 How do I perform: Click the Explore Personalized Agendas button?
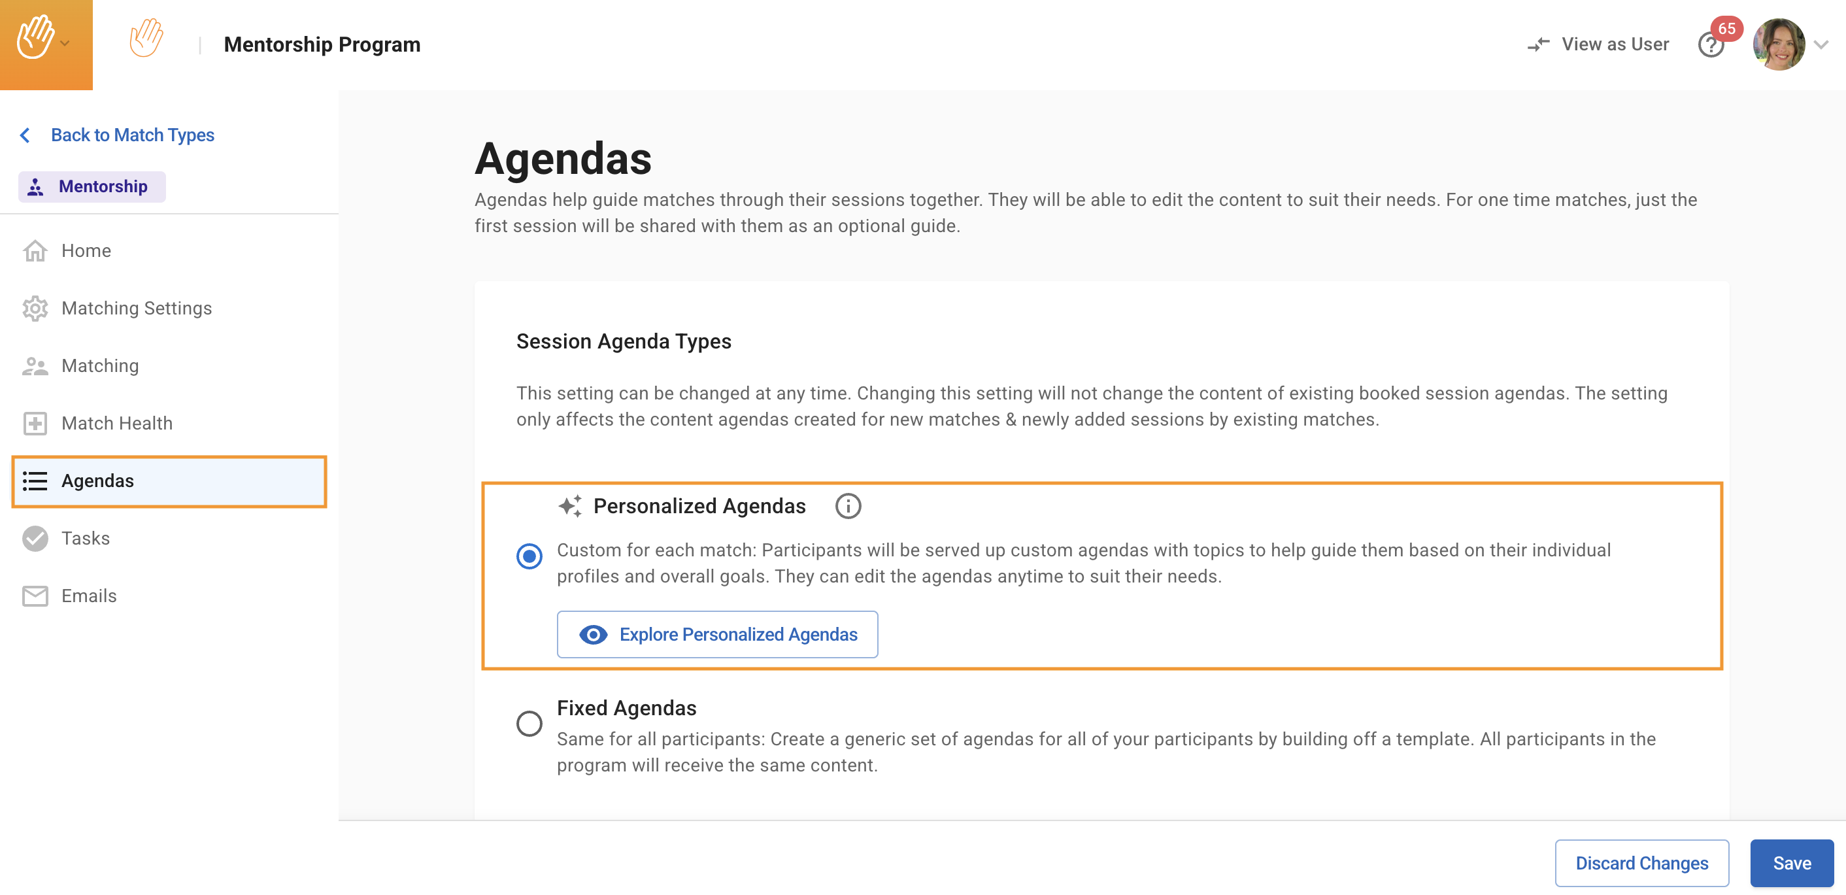716,634
